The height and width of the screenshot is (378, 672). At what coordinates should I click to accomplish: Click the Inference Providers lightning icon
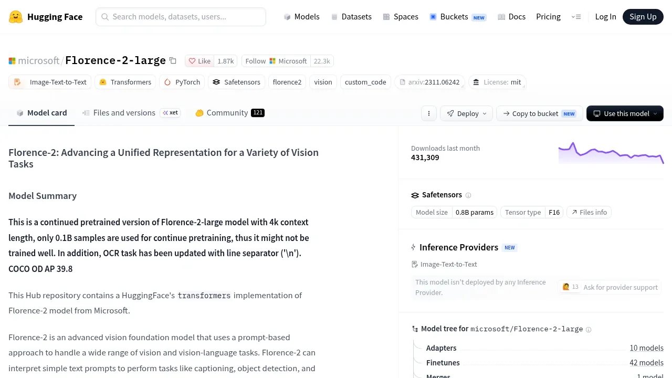414,247
